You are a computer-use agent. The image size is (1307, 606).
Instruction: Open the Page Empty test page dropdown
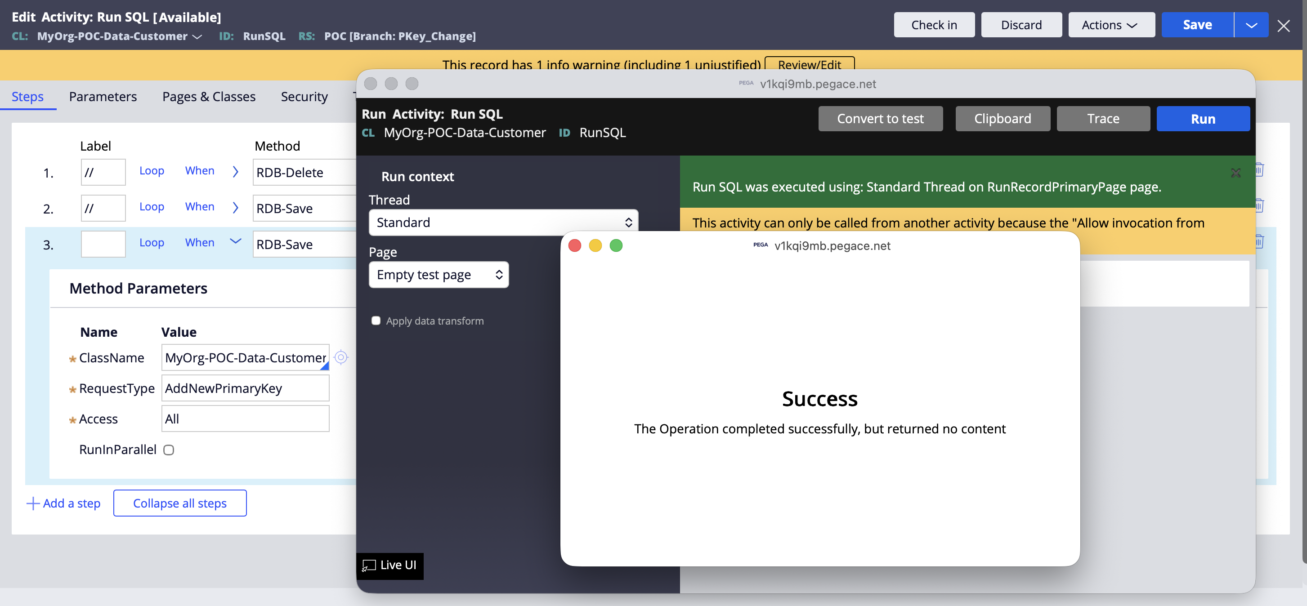(439, 275)
